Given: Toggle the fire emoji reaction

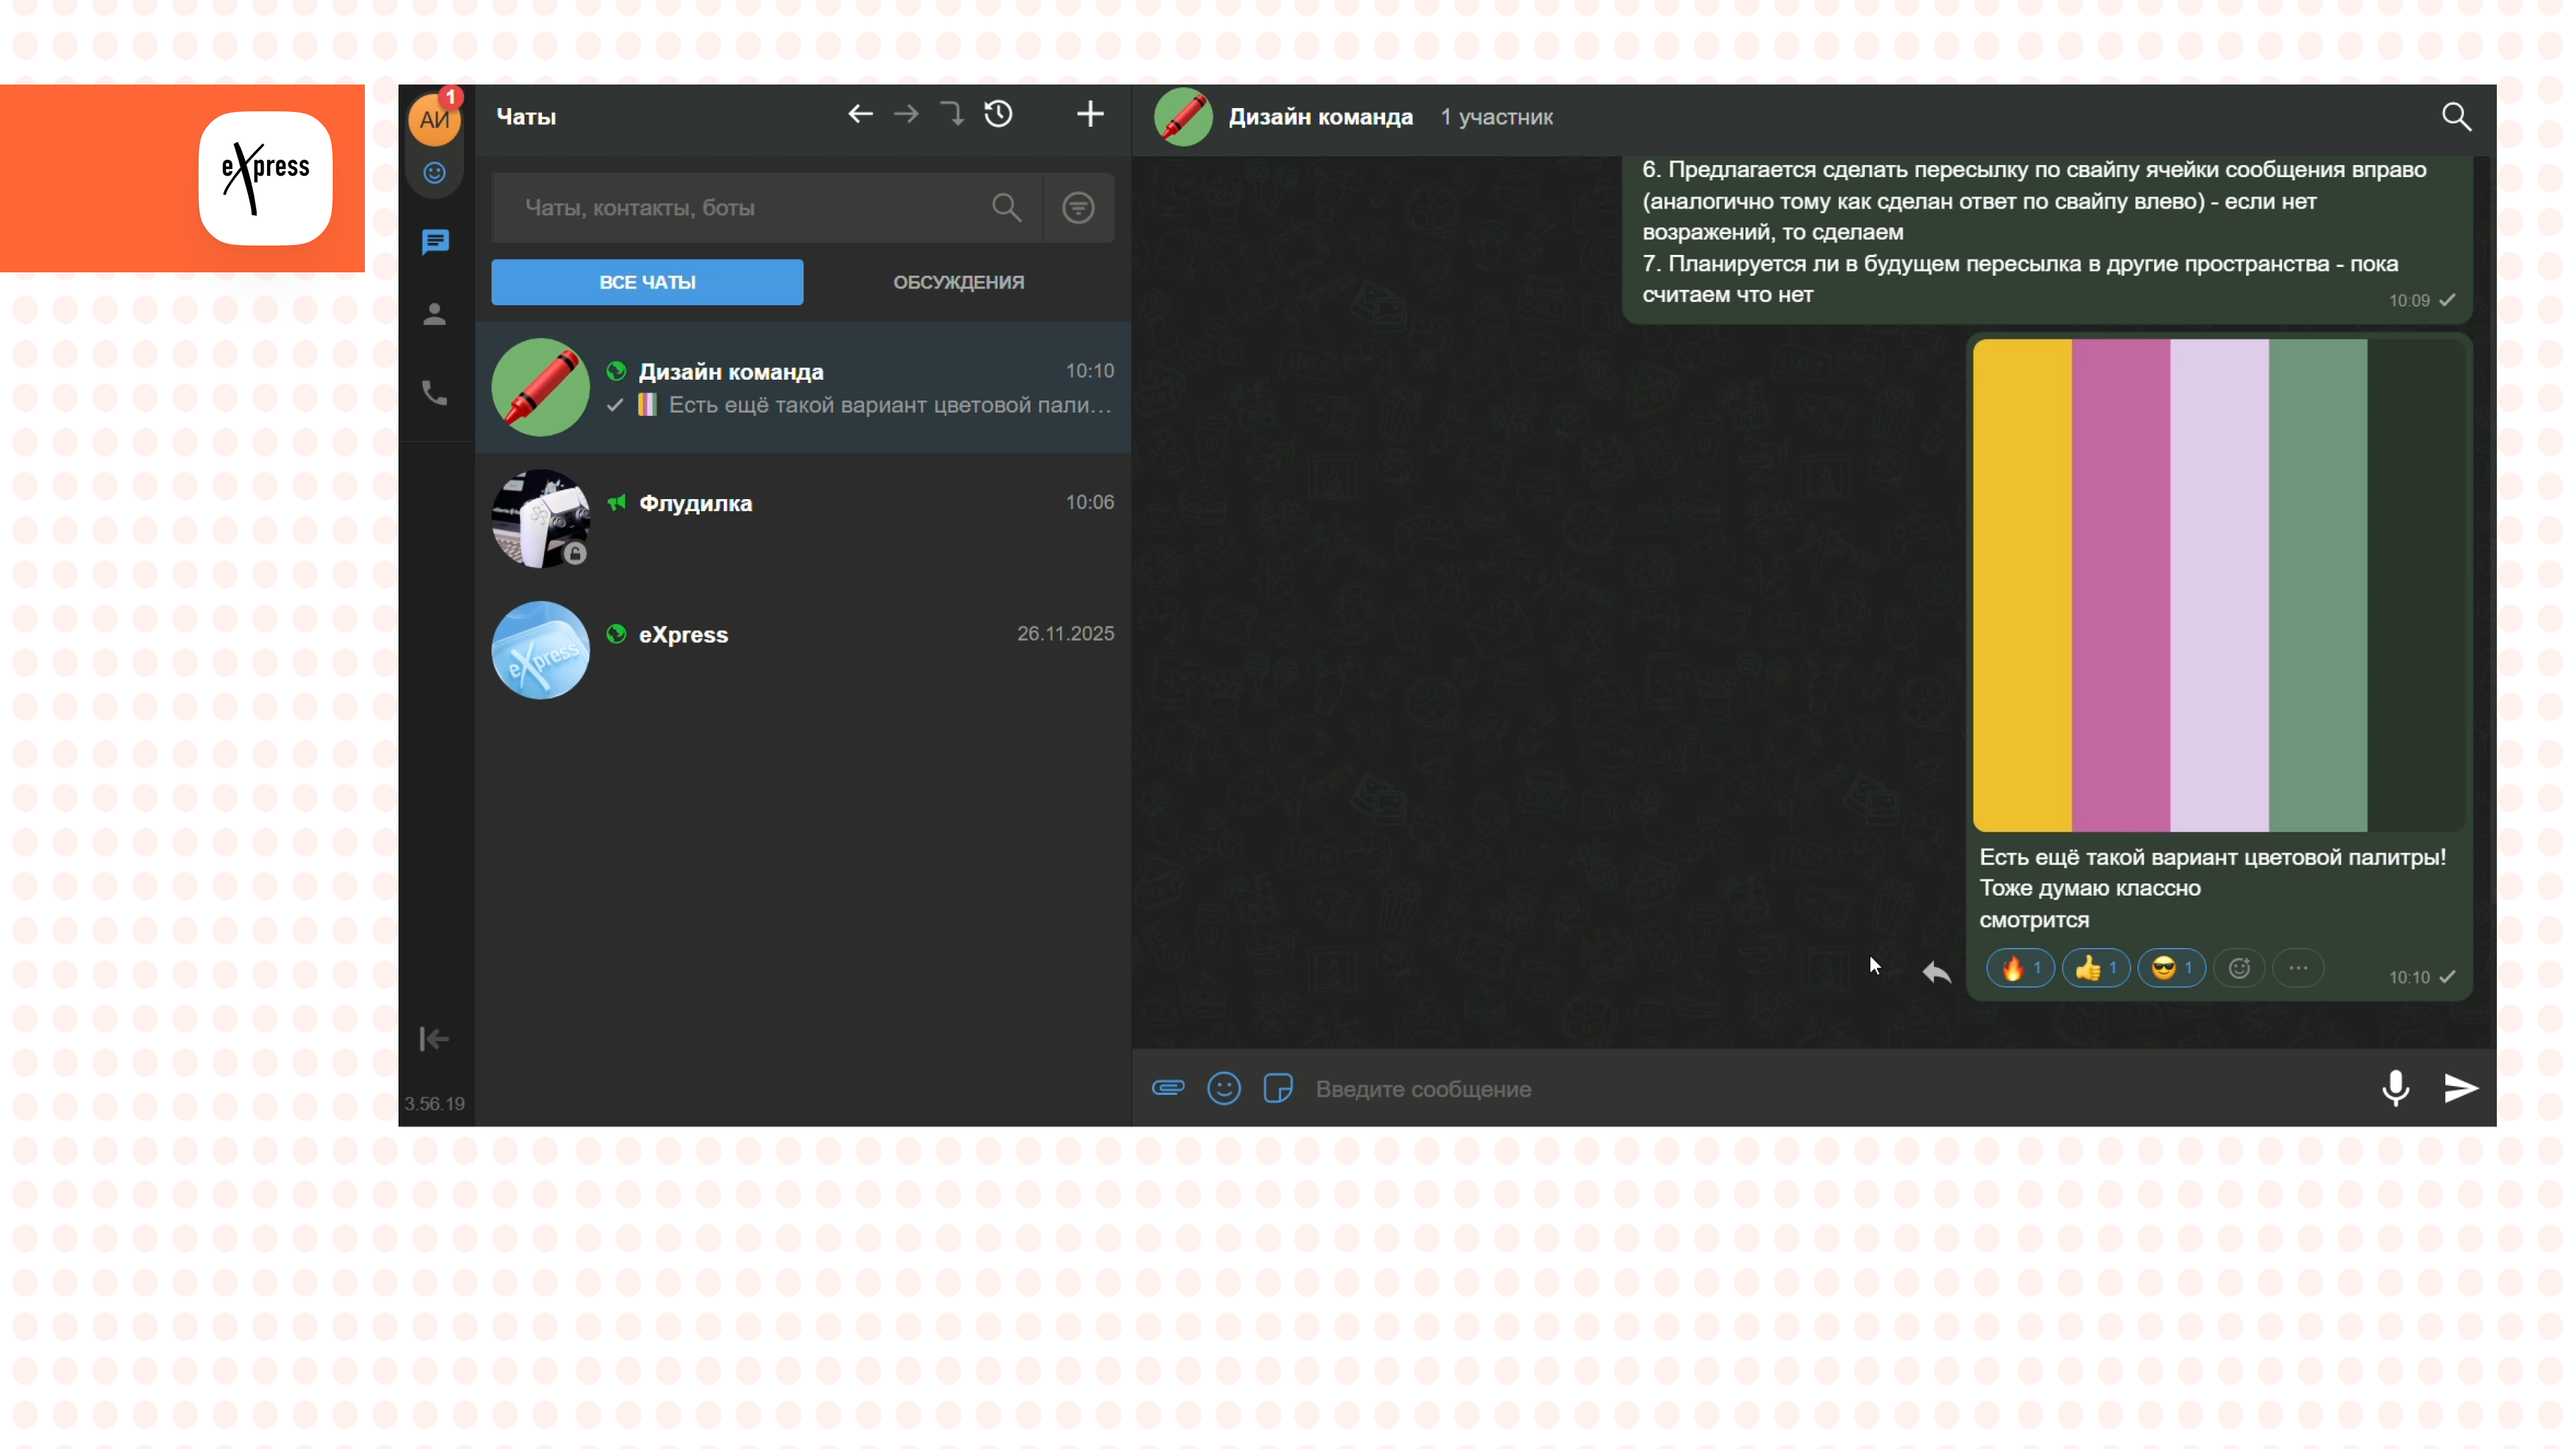Looking at the screenshot, I should [x=2020, y=968].
